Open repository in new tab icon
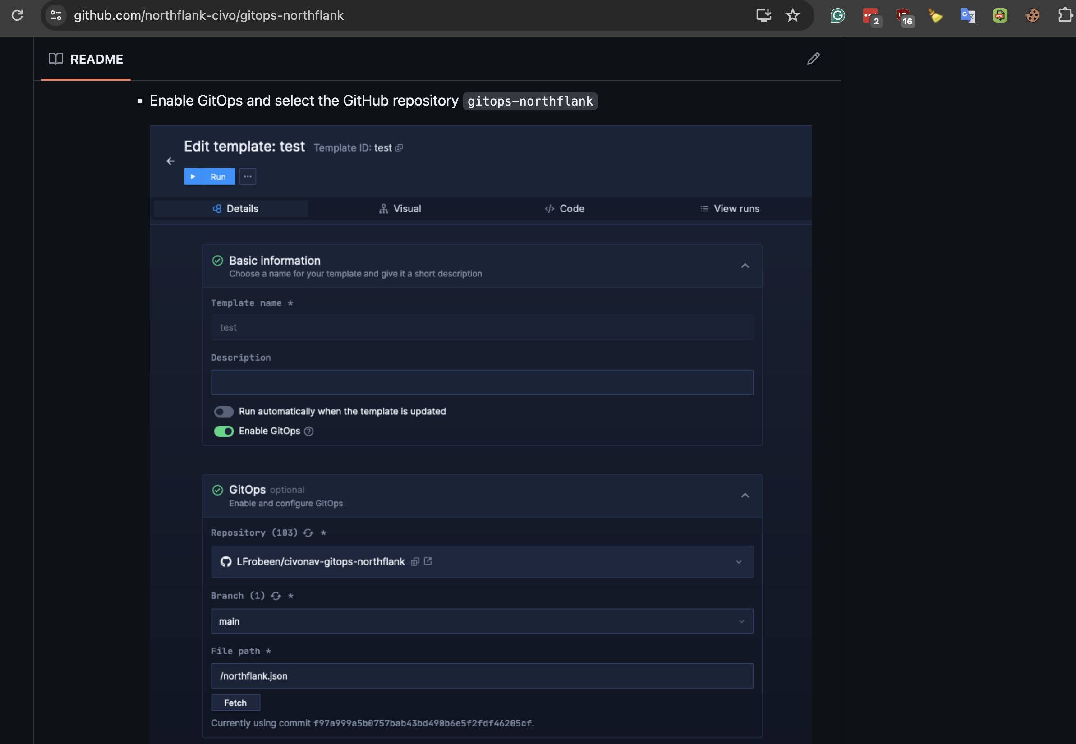 click(x=428, y=561)
